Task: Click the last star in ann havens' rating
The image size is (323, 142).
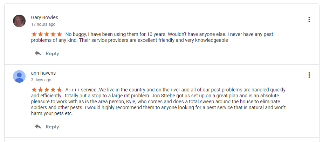Action: pyautogui.click(x=59, y=90)
